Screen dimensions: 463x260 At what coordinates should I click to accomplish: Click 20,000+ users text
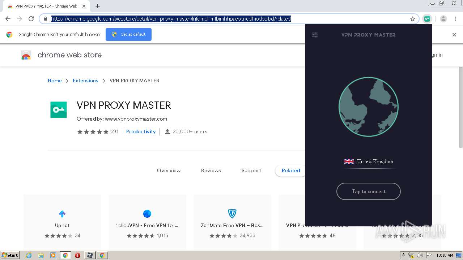190,131
